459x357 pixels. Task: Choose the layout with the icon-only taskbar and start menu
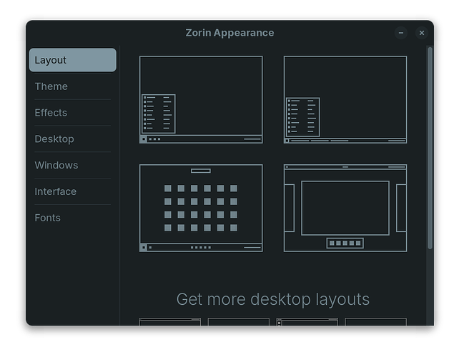click(x=201, y=100)
